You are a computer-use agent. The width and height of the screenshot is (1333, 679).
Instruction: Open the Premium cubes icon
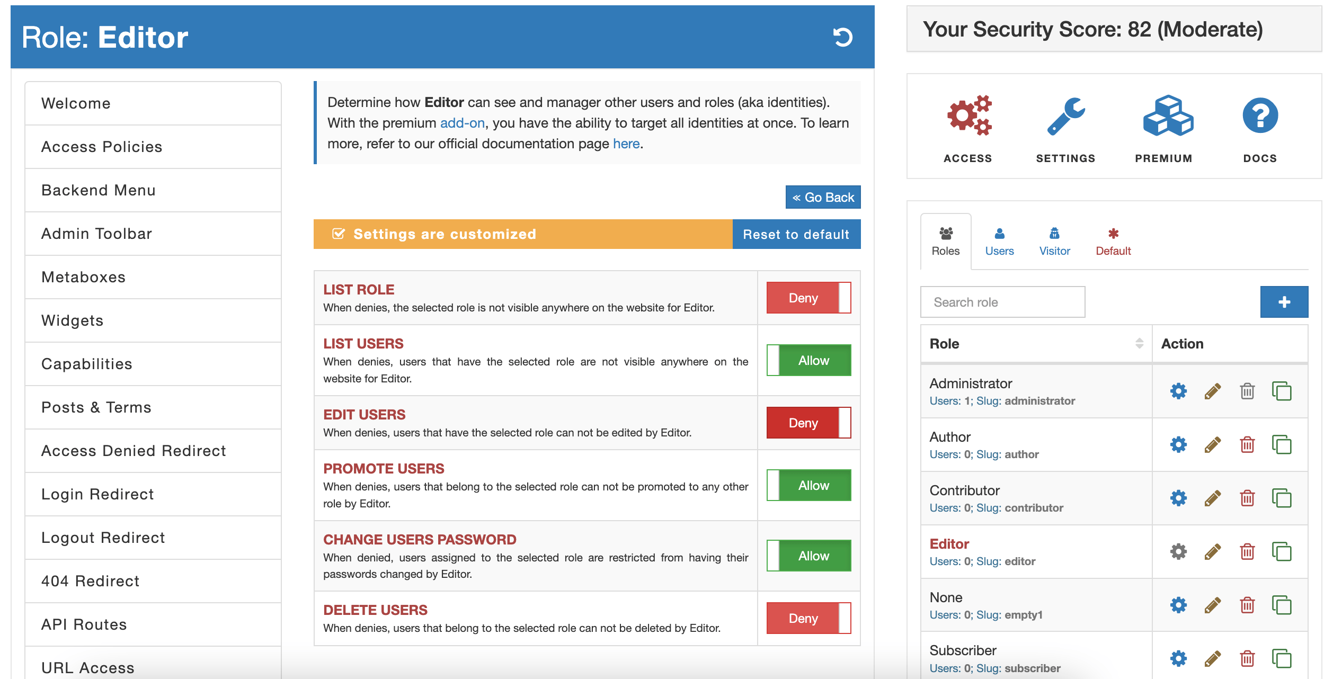[1167, 115]
